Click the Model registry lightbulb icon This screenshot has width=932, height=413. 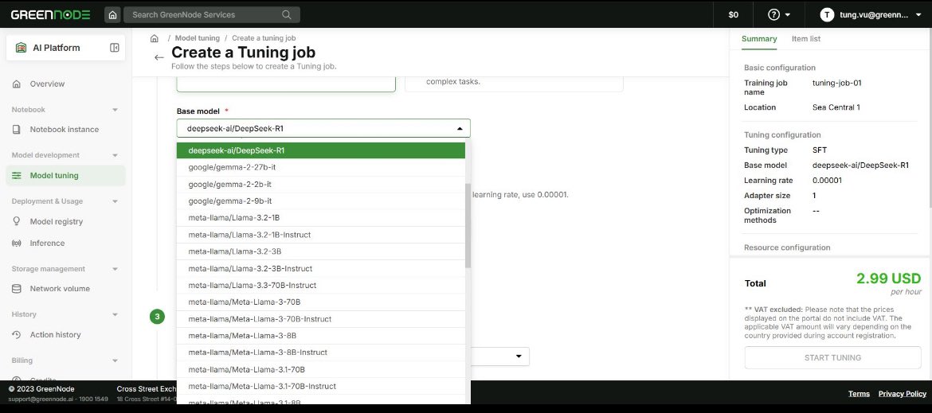(17, 221)
